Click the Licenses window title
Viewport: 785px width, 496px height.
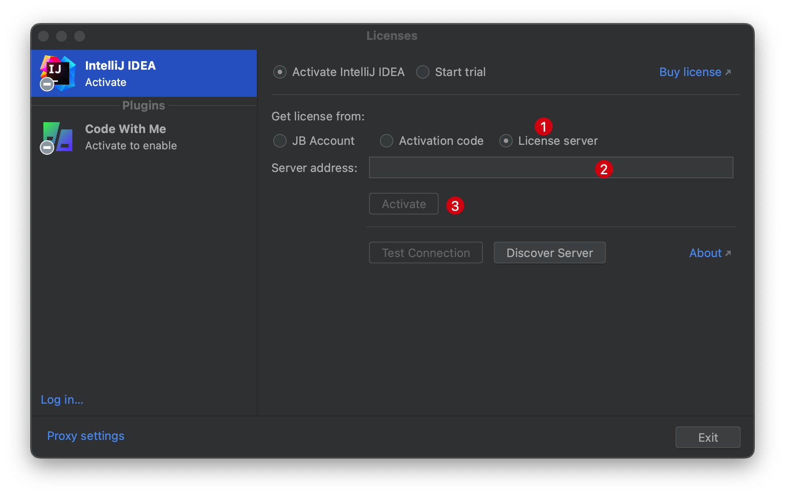click(392, 36)
